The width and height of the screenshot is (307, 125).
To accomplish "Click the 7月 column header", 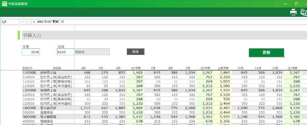I will [153, 68].
